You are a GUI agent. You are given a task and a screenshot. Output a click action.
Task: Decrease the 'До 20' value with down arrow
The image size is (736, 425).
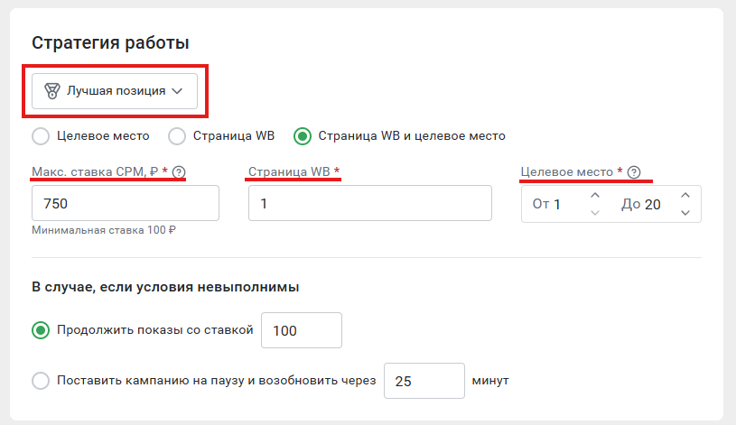pos(685,213)
